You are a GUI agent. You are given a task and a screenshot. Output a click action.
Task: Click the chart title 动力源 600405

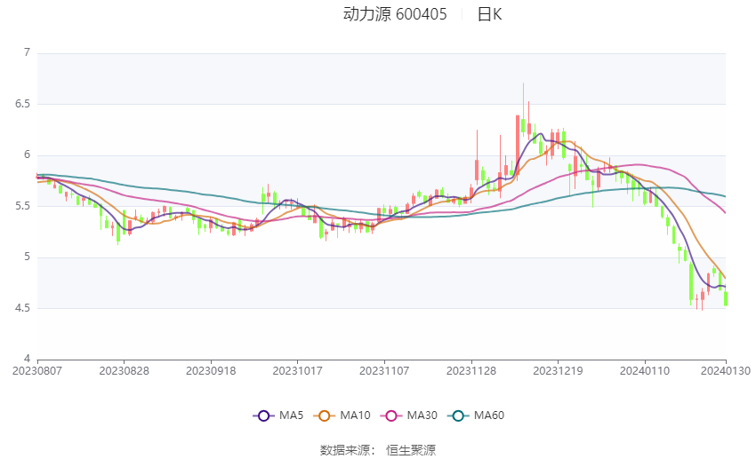395,14
